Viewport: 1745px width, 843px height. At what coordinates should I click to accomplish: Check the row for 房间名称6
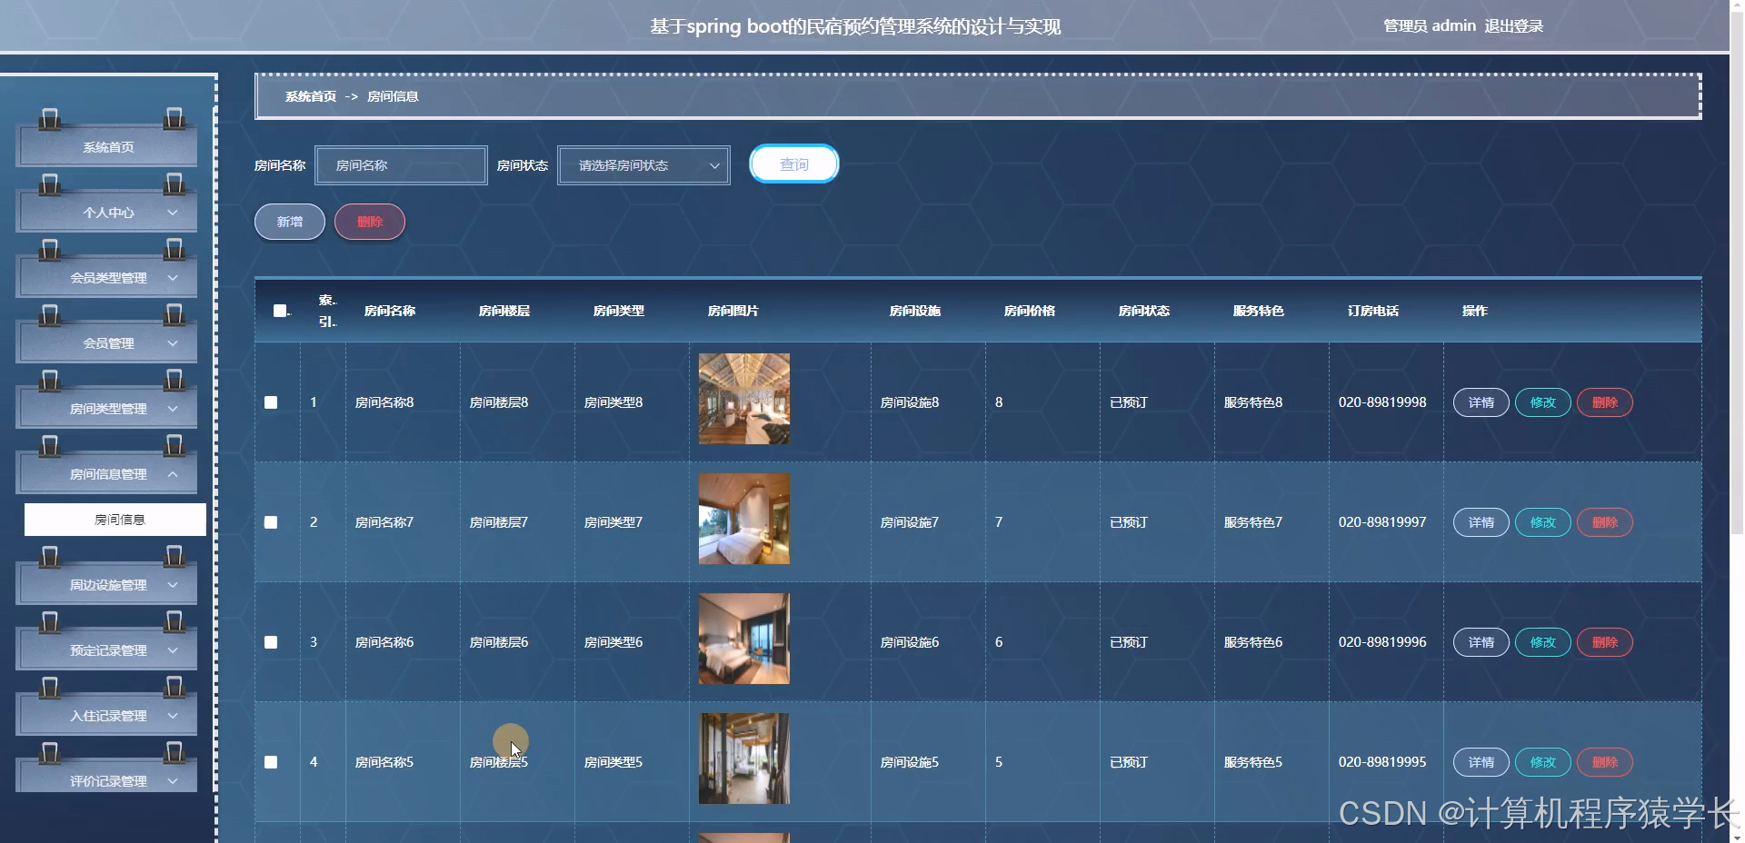point(271,642)
